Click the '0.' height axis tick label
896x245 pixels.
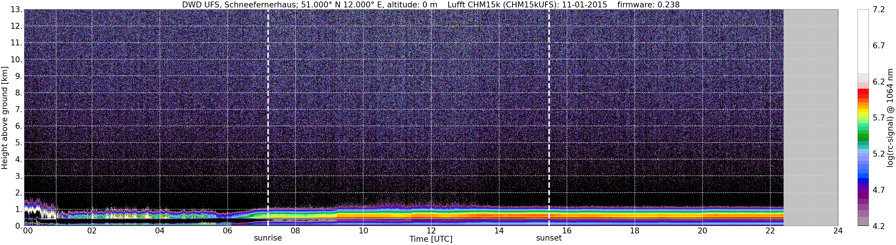[19, 226]
